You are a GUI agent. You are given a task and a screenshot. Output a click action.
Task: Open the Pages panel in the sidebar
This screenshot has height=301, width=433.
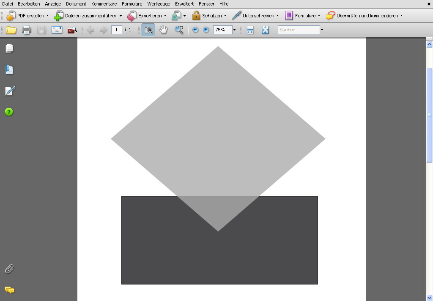pos(9,49)
